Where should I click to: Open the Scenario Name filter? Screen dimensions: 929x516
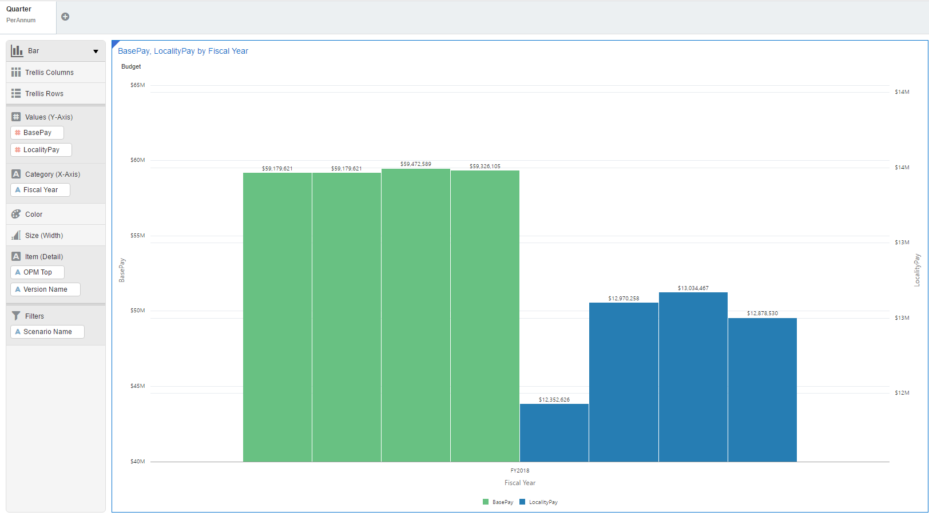click(x=47, y=332)
